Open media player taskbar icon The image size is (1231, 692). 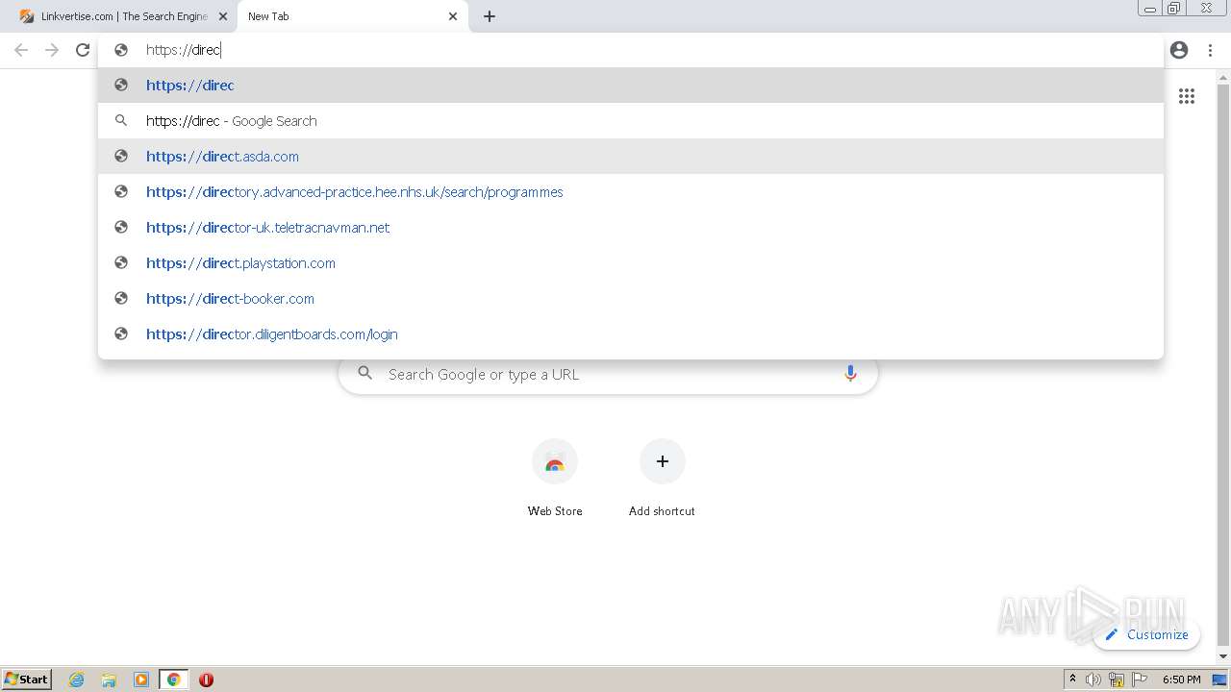141,680
